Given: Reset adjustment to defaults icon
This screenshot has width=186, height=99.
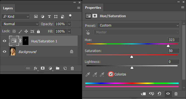Looking at the screenshot, I should (x=159, y=94).
